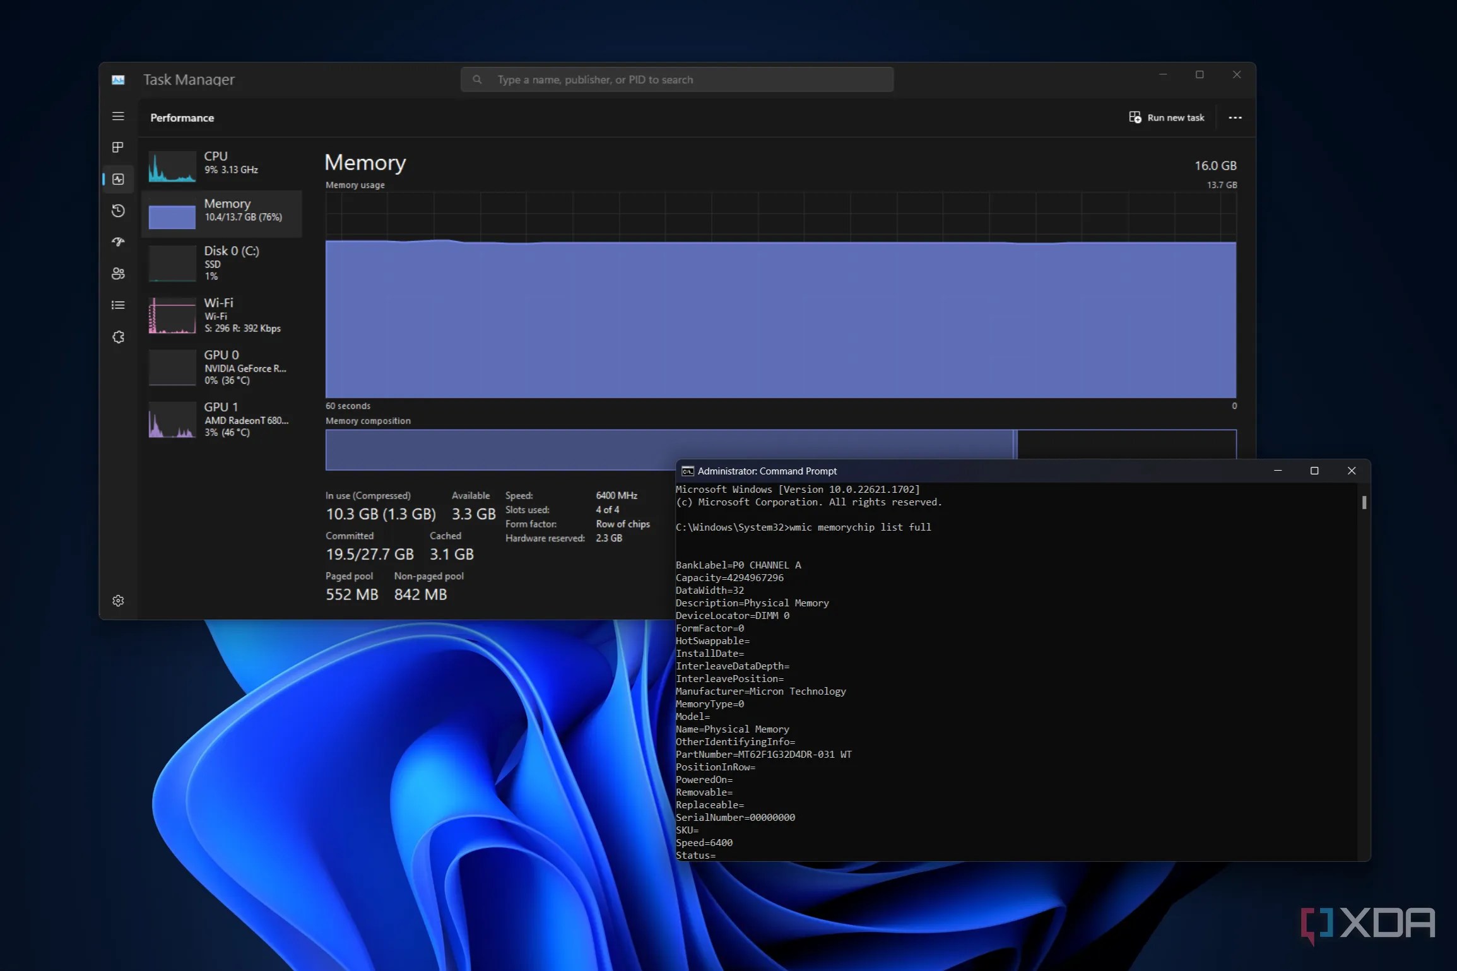The width and height of the screenshot is (1457, 971).
Task: Select the Disk 0 (C:) performance entry
Action: [221, 262]
